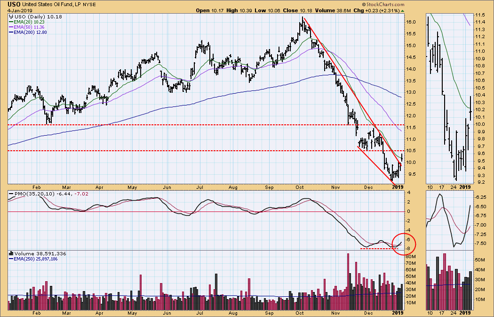Click the Oct label under the price chart
This screenshot has width=494, height=317.
(300, 187)
